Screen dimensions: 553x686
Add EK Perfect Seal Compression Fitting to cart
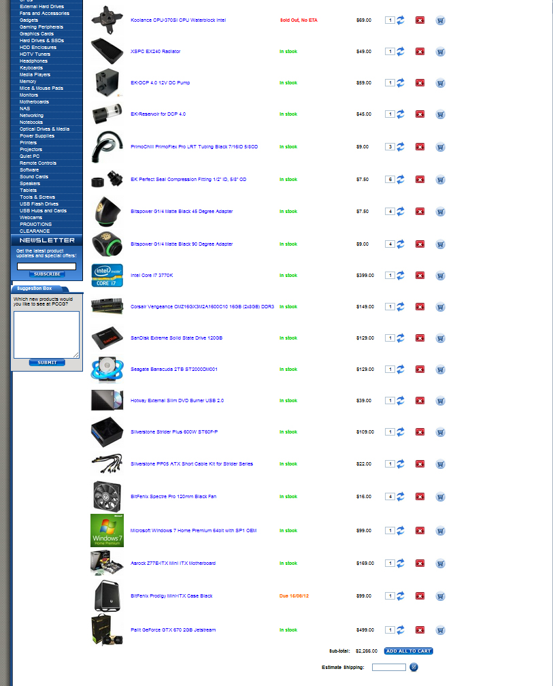coord(440,180)
